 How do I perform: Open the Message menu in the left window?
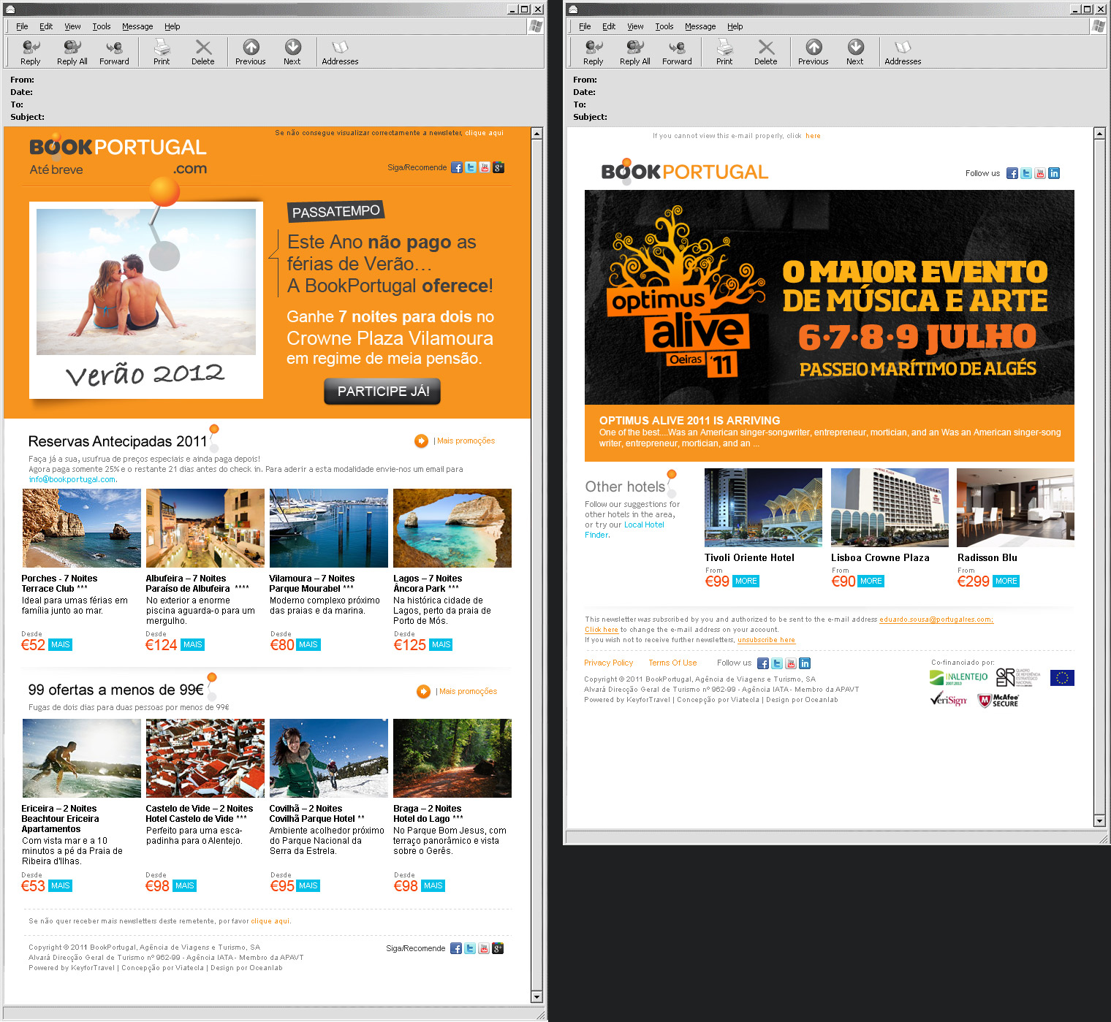coord(137,26)
